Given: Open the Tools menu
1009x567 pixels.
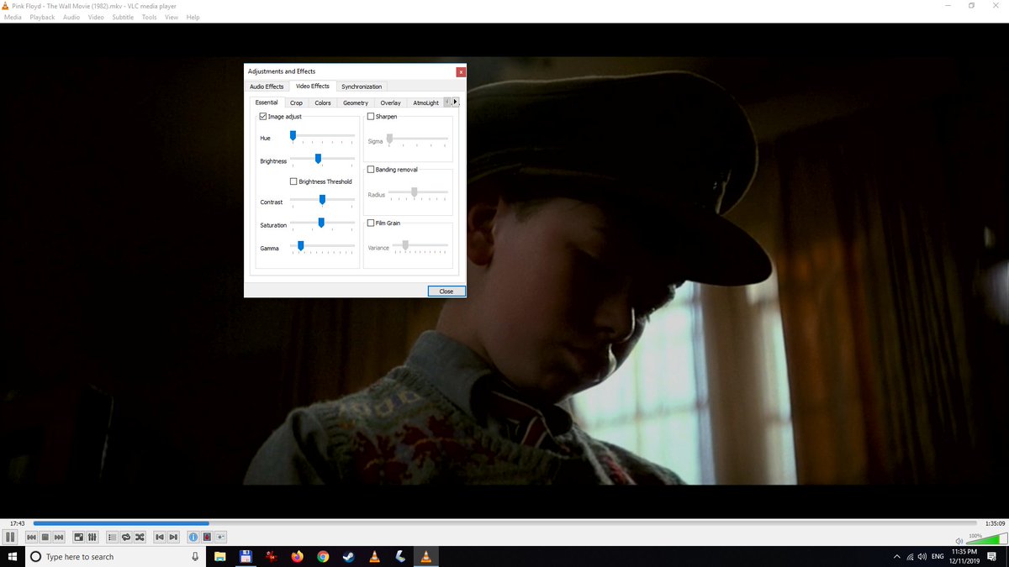Looking at the screenshot, I should tap(149, 17).
